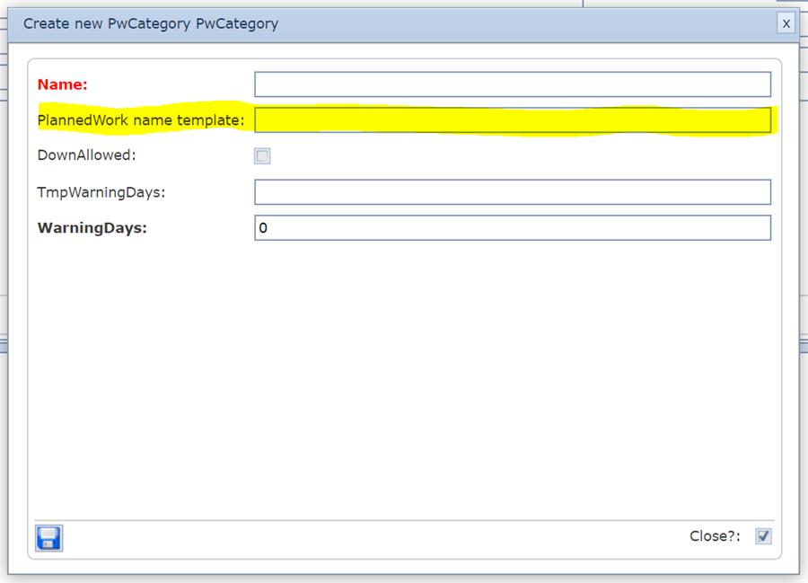Uncheck the Close? checkbox

point(763,536)
